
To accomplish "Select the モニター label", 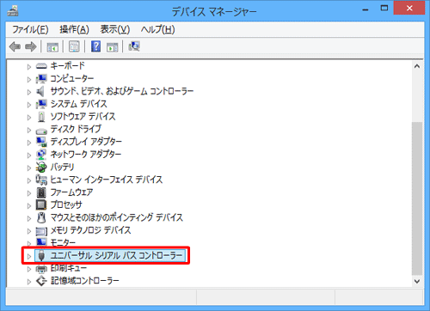I will tap(63, 242).
